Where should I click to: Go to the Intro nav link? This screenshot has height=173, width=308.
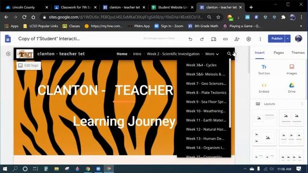click(x=137, y=54)
